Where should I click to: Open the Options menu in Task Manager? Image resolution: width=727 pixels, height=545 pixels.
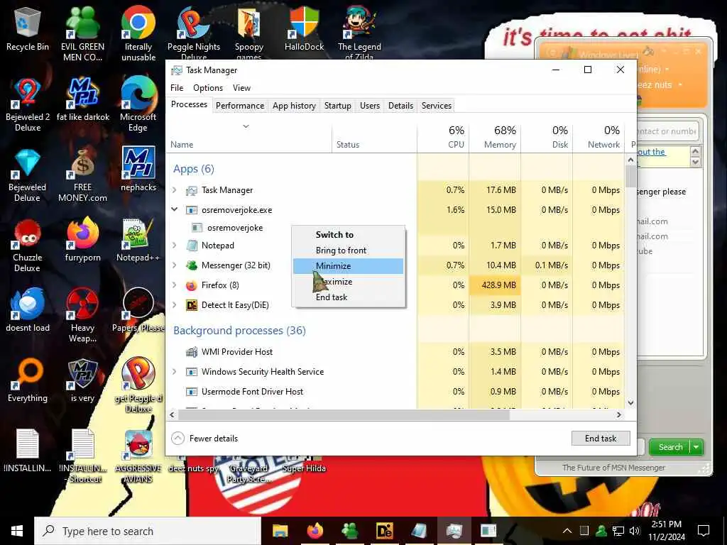208,88
